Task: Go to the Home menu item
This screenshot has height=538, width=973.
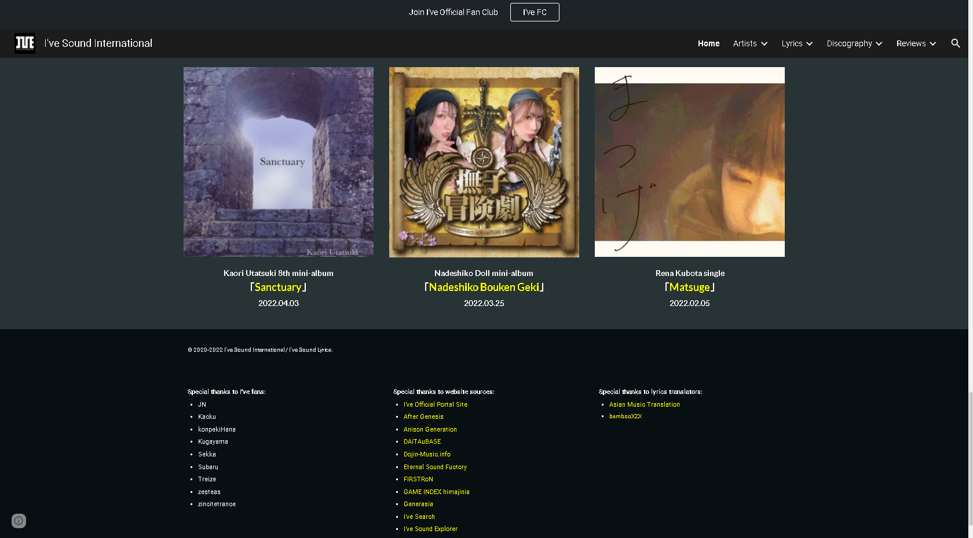Action: (x=708, y=43)
